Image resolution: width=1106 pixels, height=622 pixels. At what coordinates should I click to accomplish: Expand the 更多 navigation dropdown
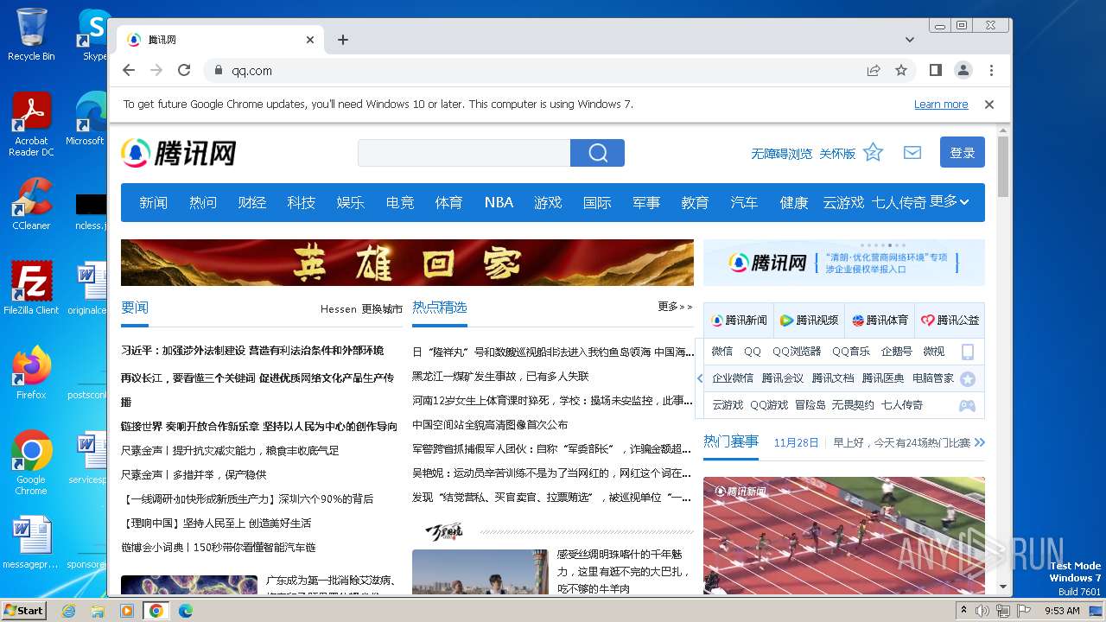pyautogui.click(x=950, y=201)
